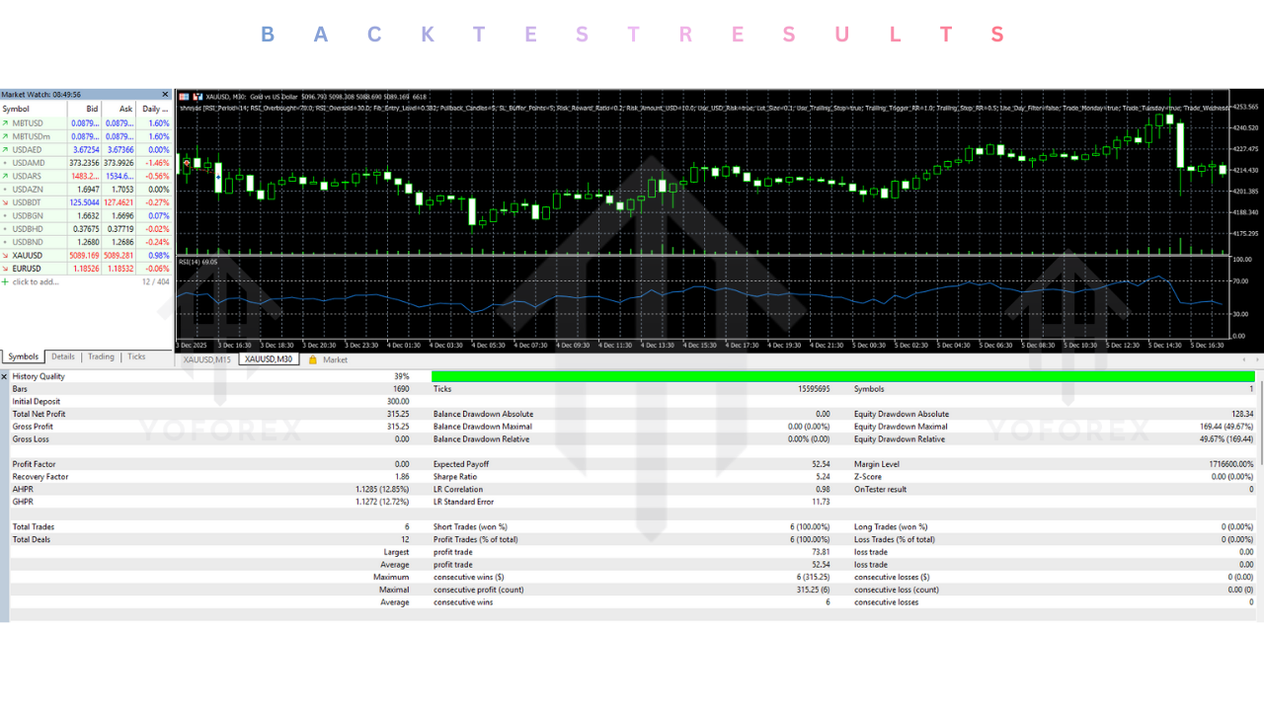The height and width of the screenshot is (711, 1264).
Task: Open the Trading tab in Market Watch
Action: (x=101, y=356)
